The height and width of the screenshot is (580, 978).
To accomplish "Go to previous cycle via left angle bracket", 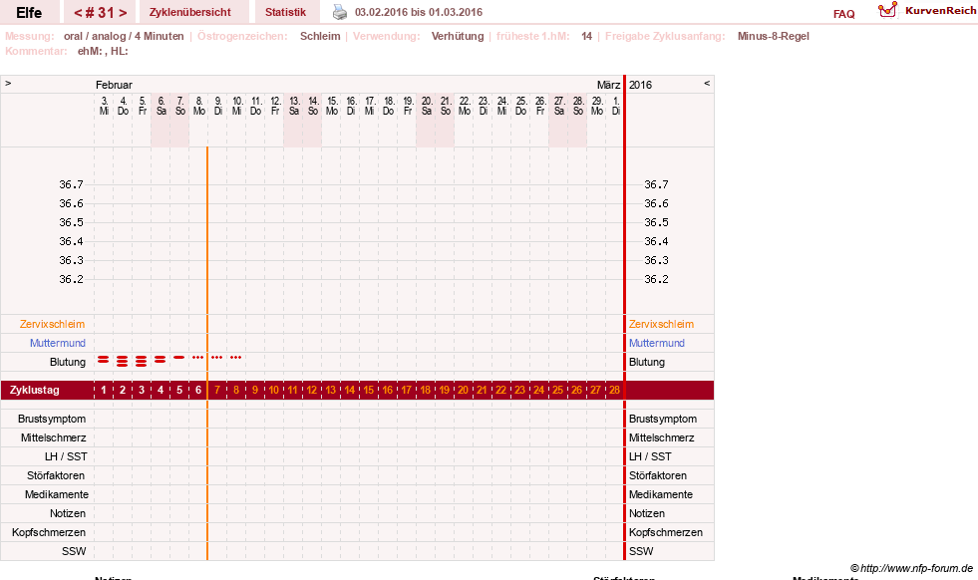I will point(78,13).
